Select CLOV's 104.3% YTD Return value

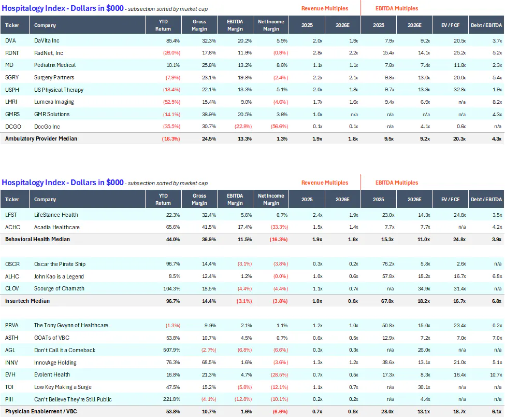pyautogui.click(x=171, y=289)
